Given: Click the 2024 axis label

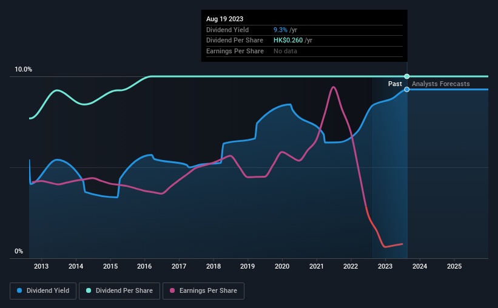Looking at the screenshot, I should 420,266.
